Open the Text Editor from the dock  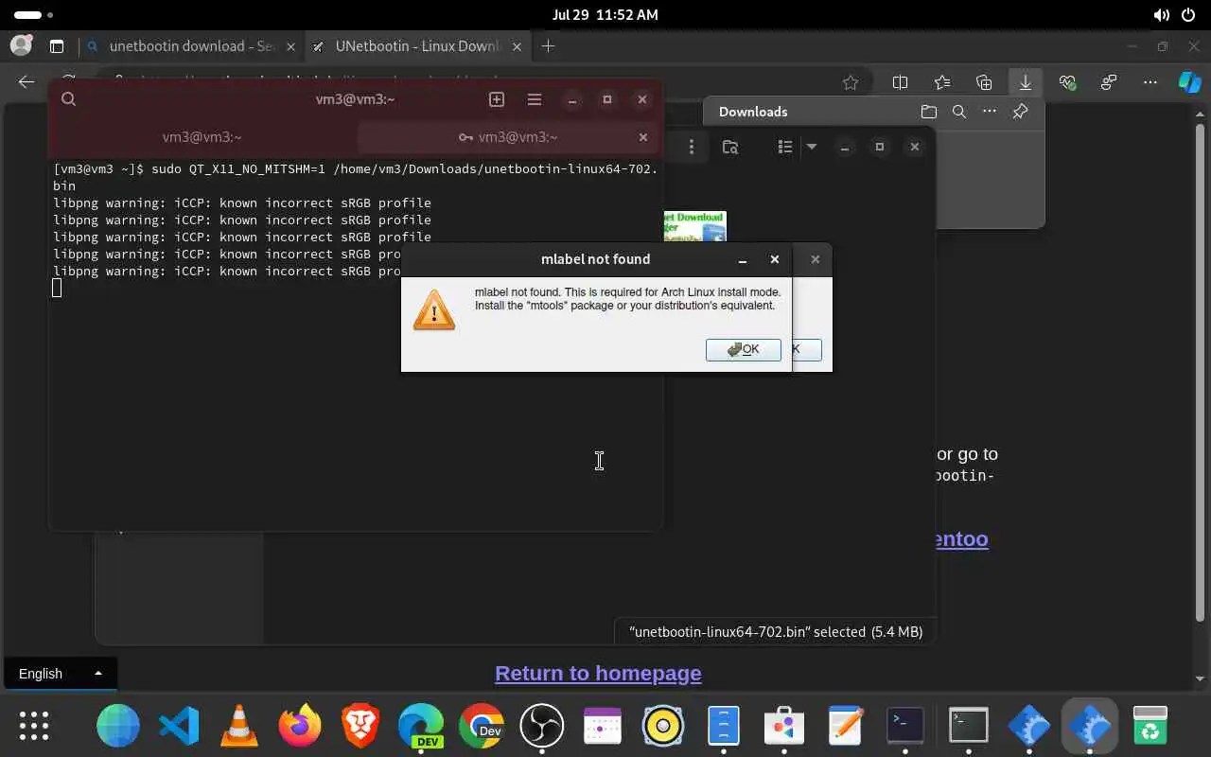pos(845,727)
